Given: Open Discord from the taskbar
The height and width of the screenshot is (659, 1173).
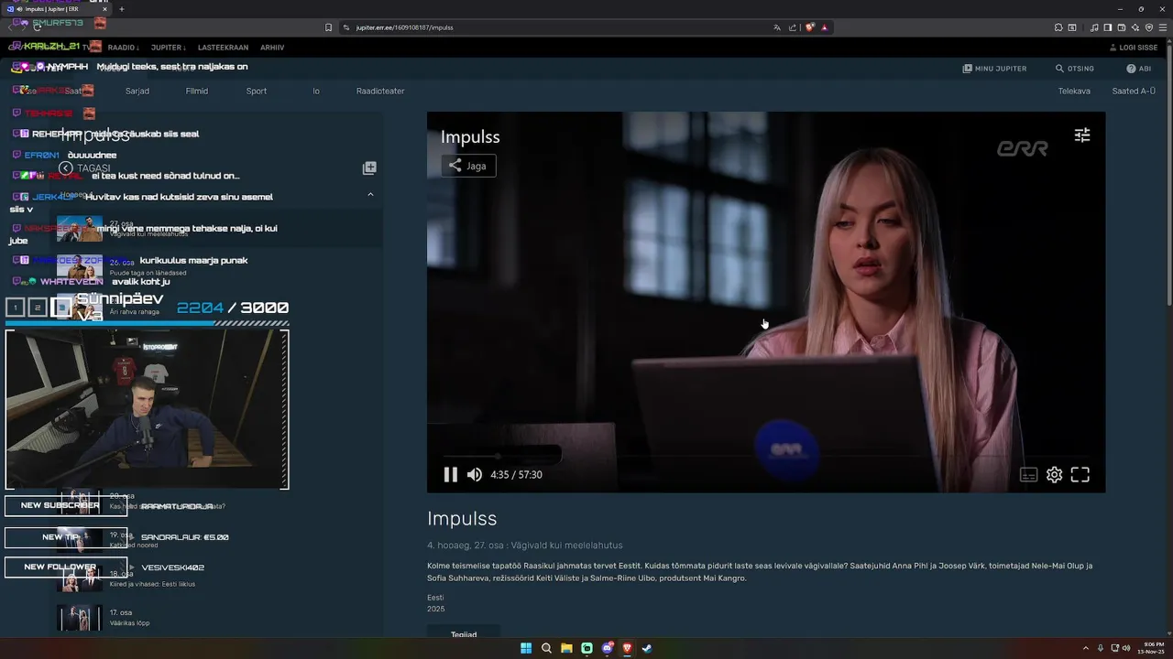Looking at the screenshot, I should coord(607,648).
